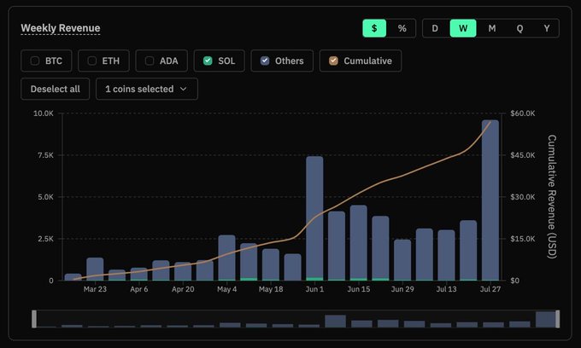581x348 pixels.
Task: Click 'Cumulative Revenue (USD)' axis title
Action: tap(552, 196)
